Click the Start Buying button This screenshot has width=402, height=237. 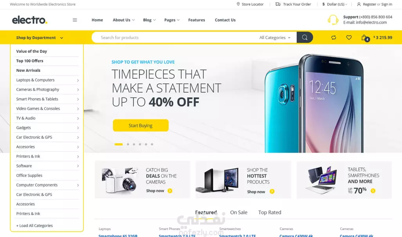click(x=141, y=125)
